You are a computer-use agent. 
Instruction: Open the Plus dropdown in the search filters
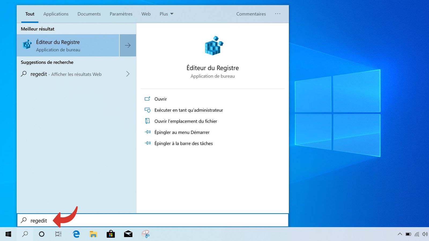point(166,14)
